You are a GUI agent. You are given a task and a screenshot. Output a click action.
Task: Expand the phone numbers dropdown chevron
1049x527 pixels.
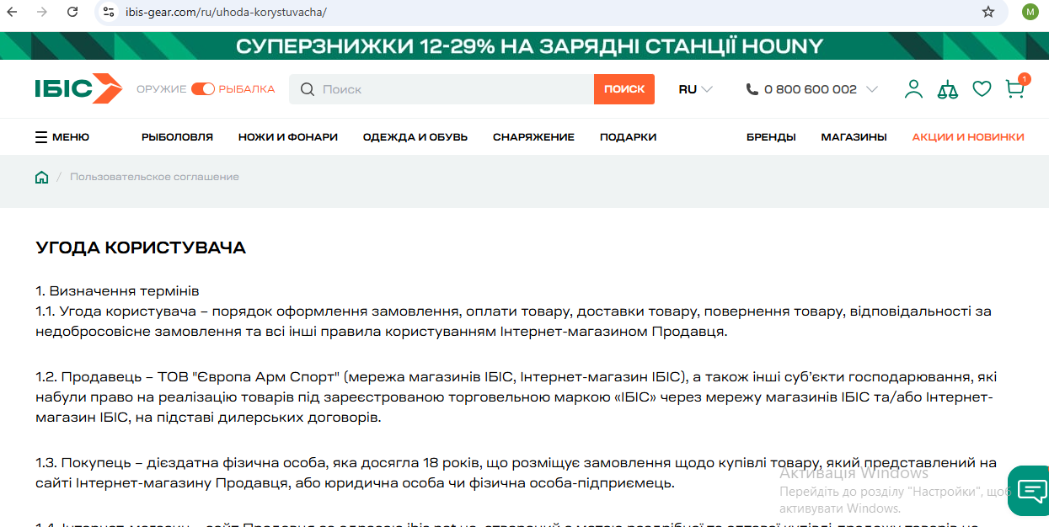872,89
